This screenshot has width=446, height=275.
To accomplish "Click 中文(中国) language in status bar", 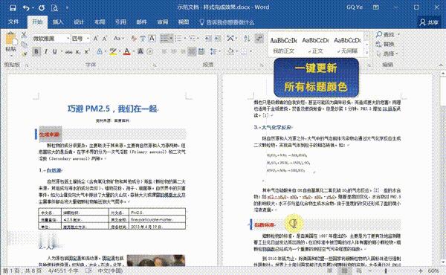I will (110, 271).
